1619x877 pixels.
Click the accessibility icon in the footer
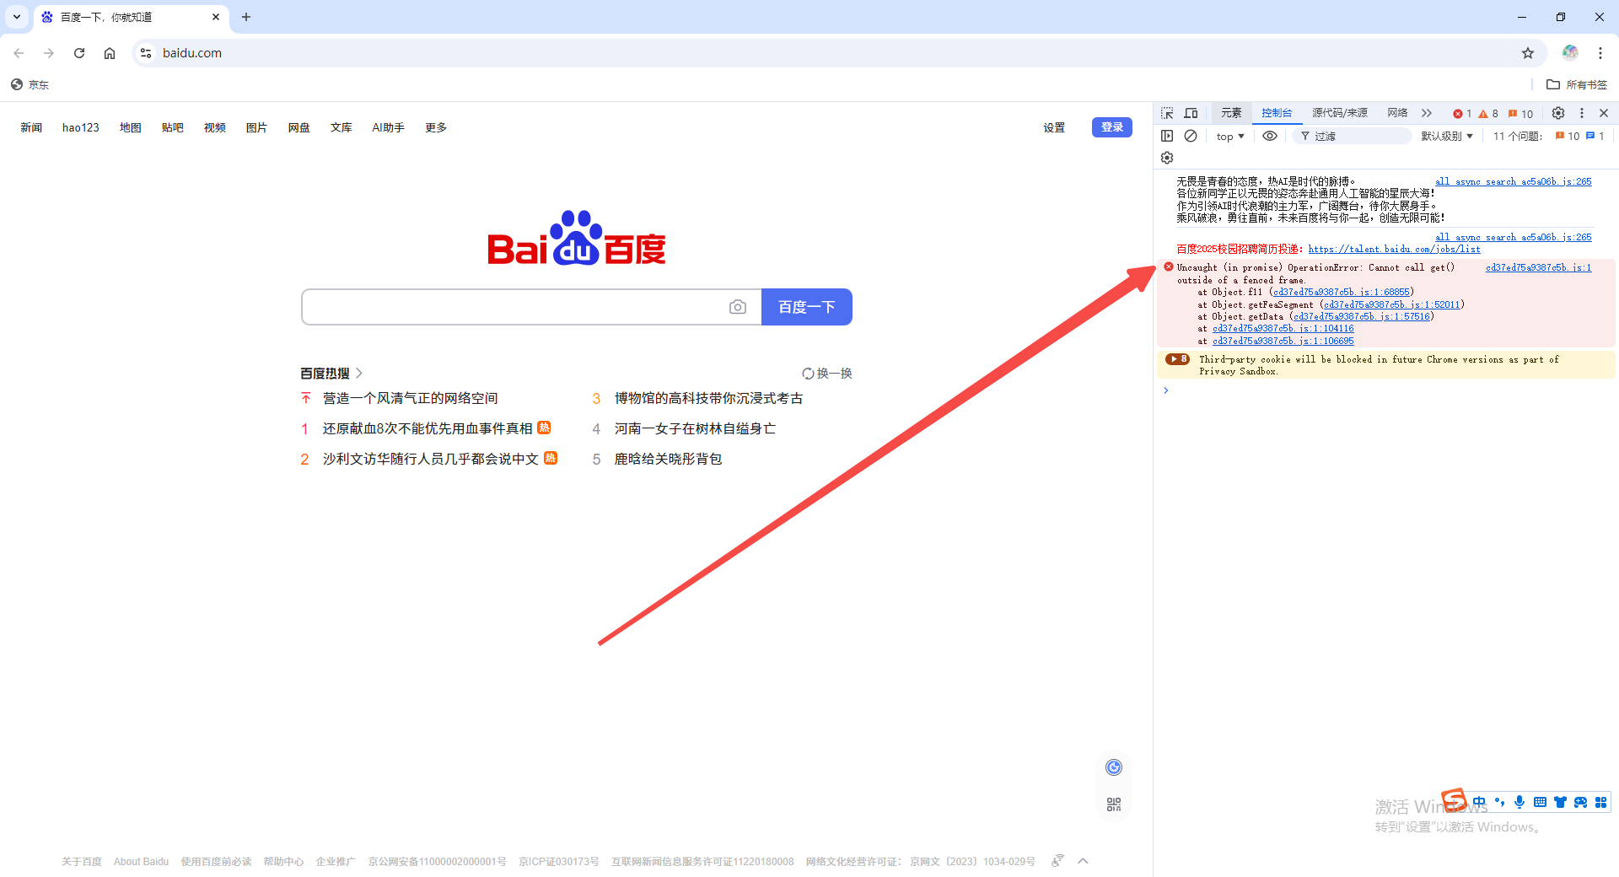tap(1057, 860)
